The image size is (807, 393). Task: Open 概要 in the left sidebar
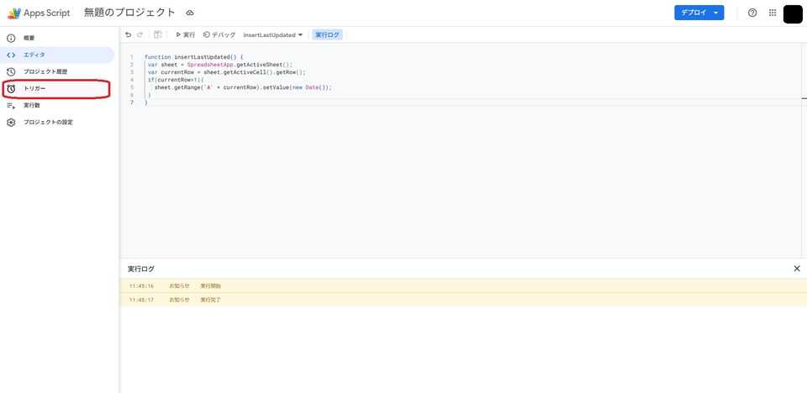pos(29,38)
